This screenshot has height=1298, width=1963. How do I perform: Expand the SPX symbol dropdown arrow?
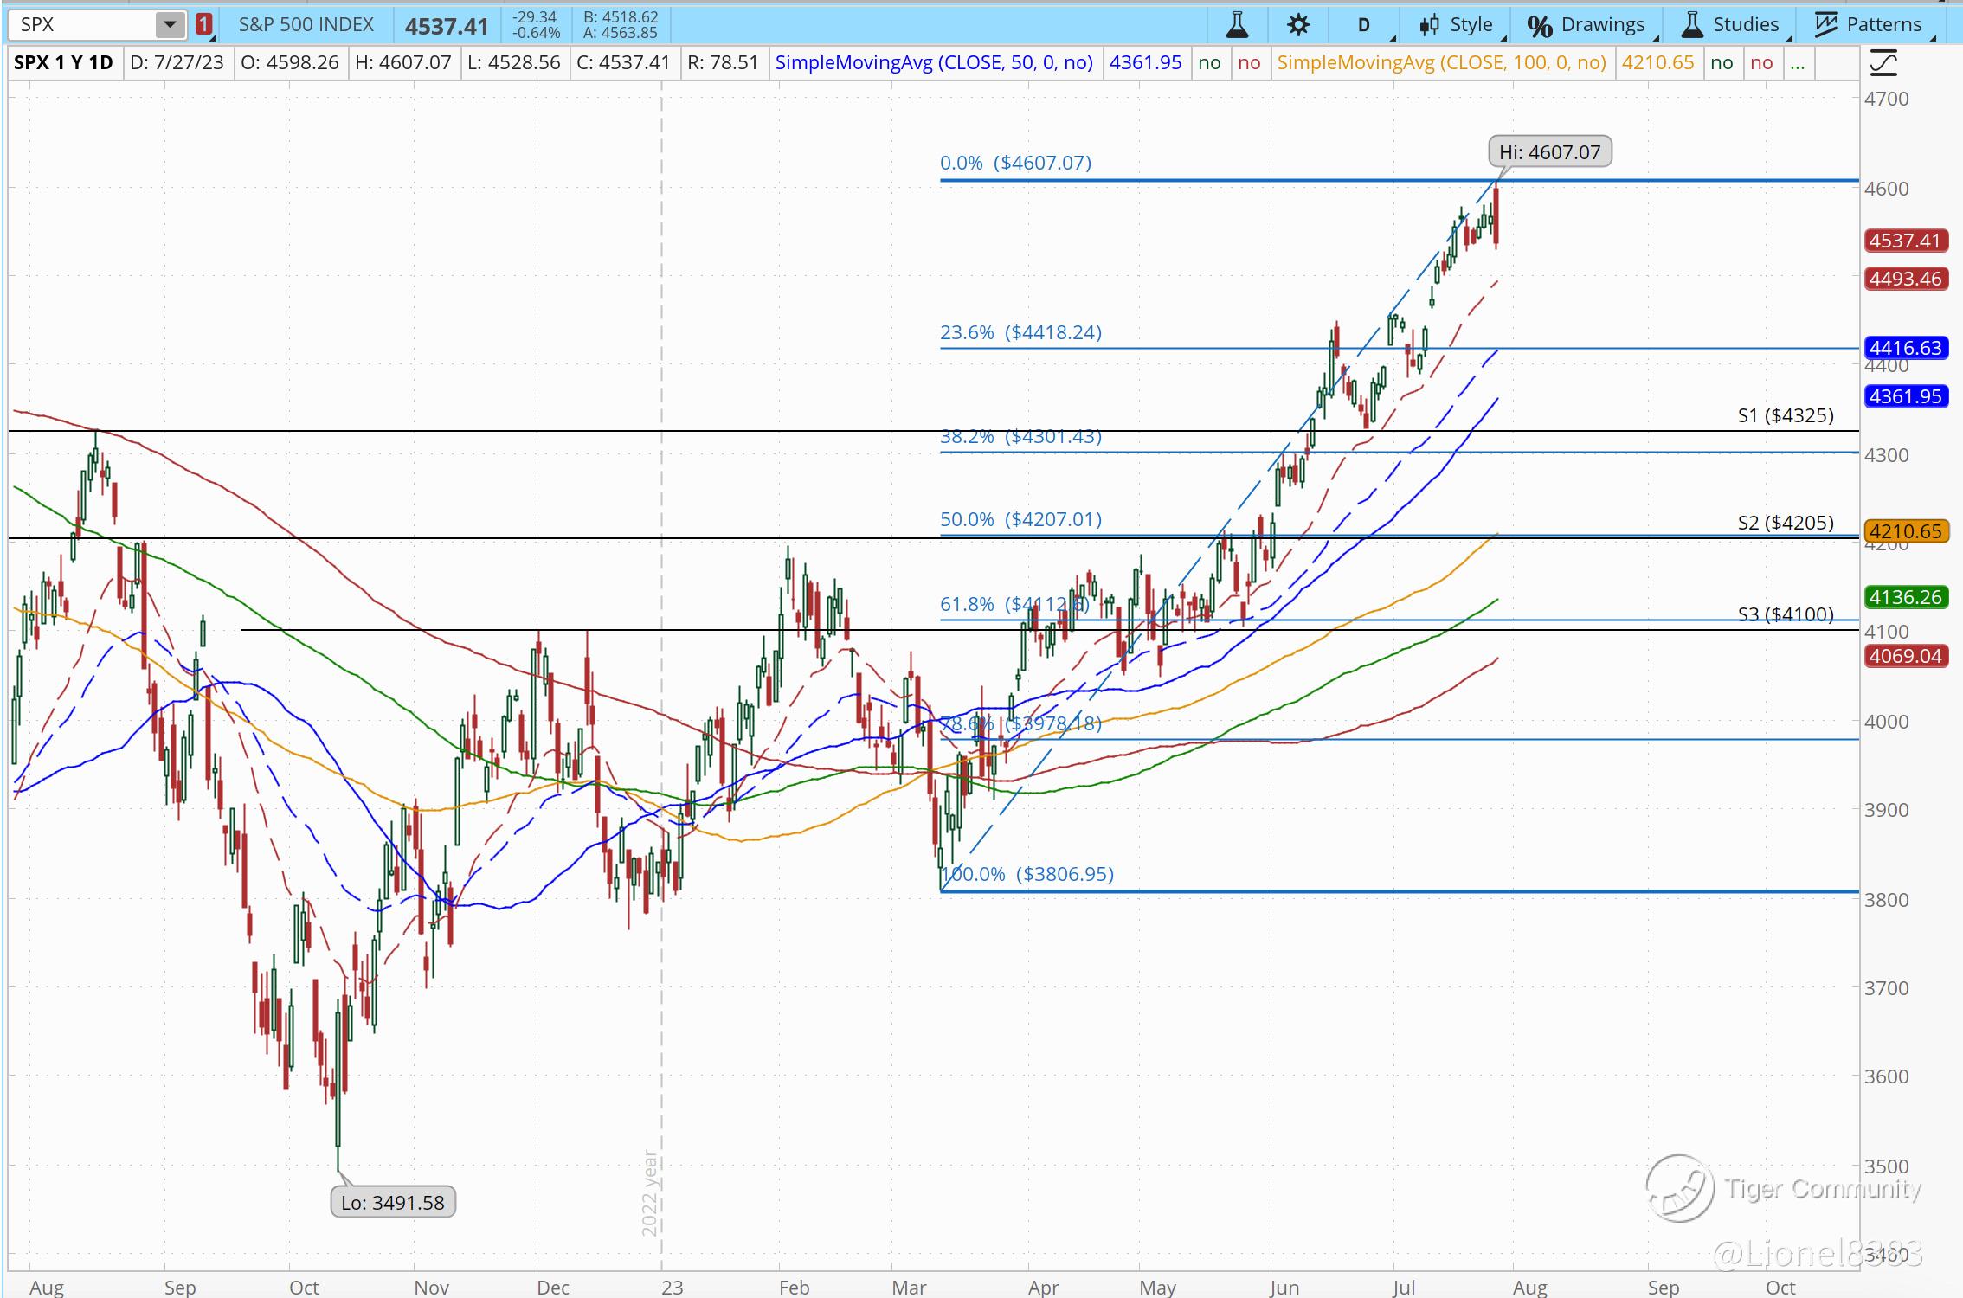[171, 25]
